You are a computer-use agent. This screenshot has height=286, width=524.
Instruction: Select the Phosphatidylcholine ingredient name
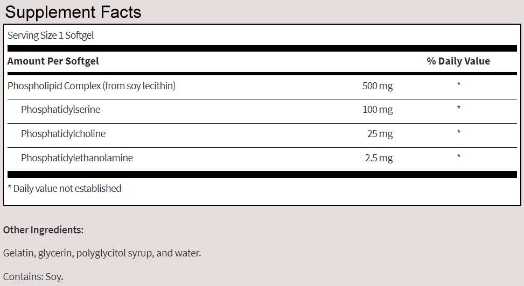tap(63, 134)
